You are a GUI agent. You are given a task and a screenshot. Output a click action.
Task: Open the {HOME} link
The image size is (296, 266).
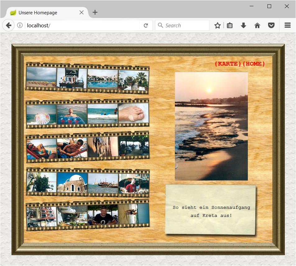pyautogui.click(x=254, y=64)
